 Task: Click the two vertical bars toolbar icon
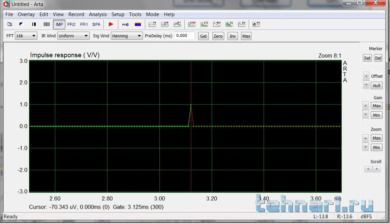(34, 24)
